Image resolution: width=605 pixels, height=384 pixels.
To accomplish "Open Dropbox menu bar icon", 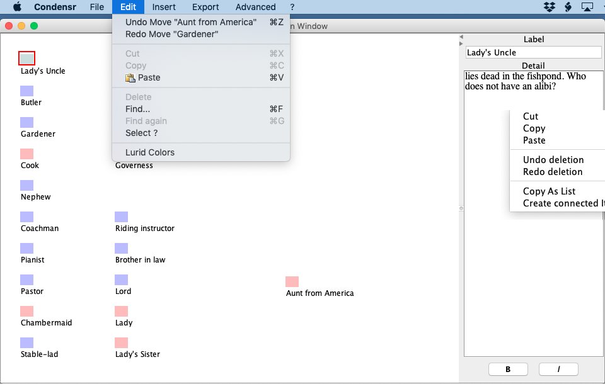I will (x=550, y=6).
